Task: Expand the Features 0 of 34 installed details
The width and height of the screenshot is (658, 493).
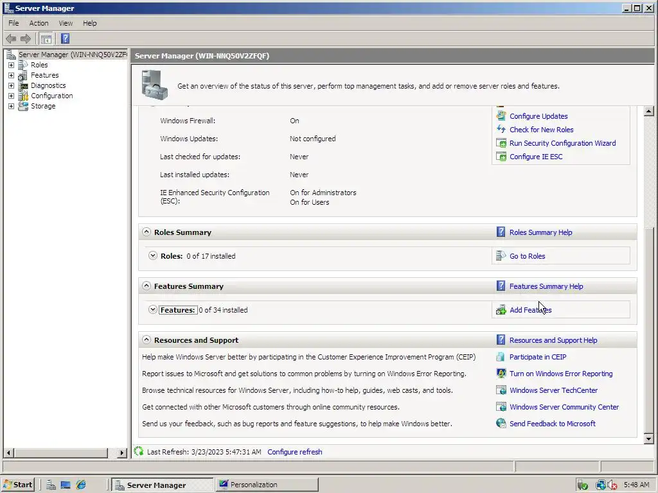Action: click(153, 310)
